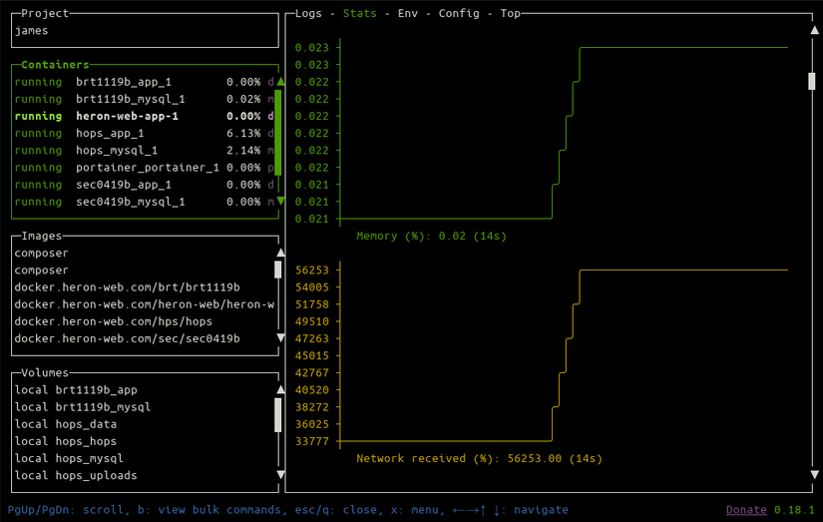Click the 2.14% CPU value for hops_mysql_1
This screenshot has width=823, height=522.
pos(243,150)
